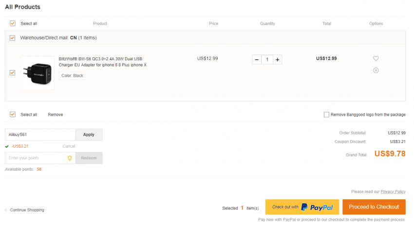Viewport: 414px width, 228px height.
Task: Cancel the applied coupon discount
Action: tap(69, 146)
